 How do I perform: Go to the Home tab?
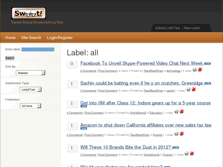pyautogui.click(x=10, y=38)
